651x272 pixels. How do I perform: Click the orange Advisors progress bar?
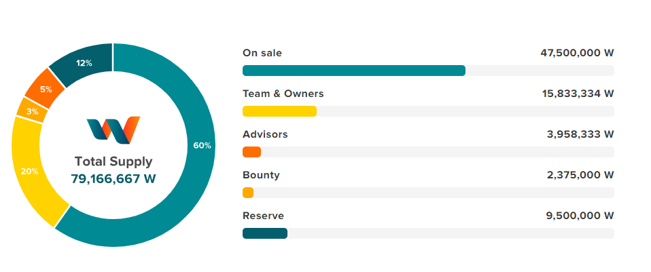[251, 152]
